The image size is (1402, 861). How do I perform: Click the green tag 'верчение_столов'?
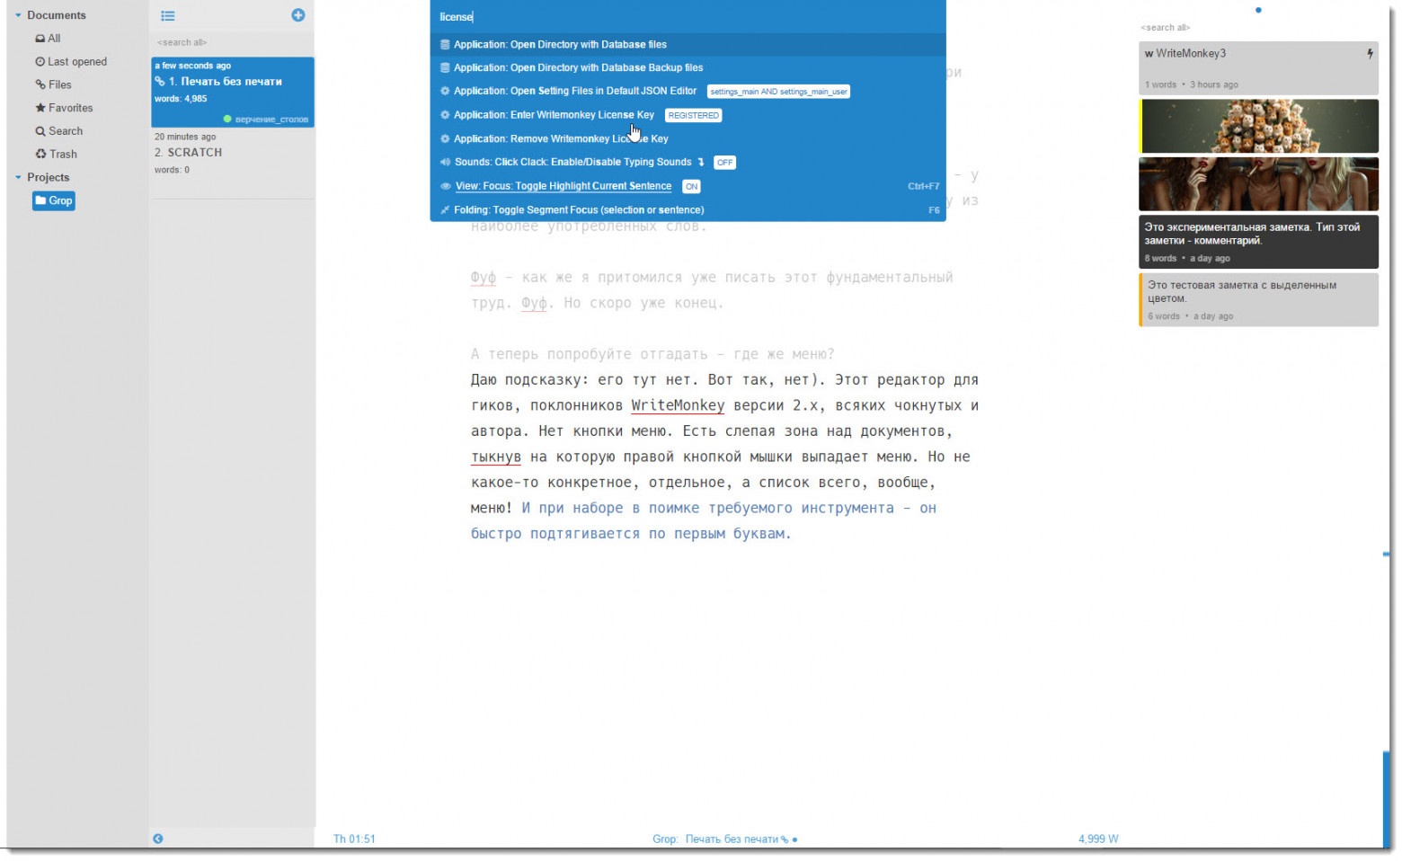266,119
